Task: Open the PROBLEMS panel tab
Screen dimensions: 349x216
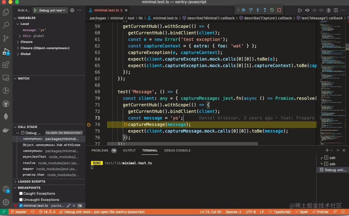Action: [100, 151]
